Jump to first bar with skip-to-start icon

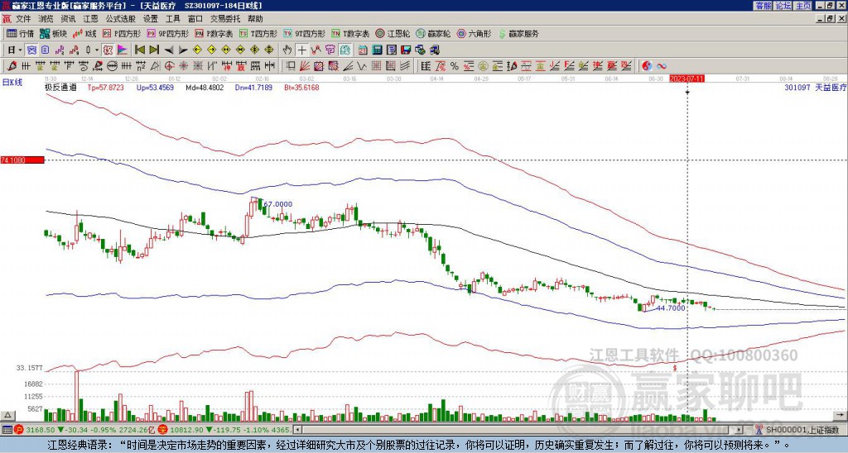click(139, 50)
